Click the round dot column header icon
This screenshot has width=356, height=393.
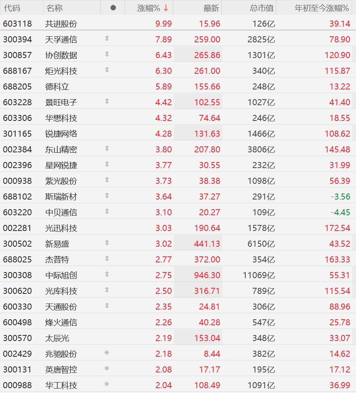[113, 8]
